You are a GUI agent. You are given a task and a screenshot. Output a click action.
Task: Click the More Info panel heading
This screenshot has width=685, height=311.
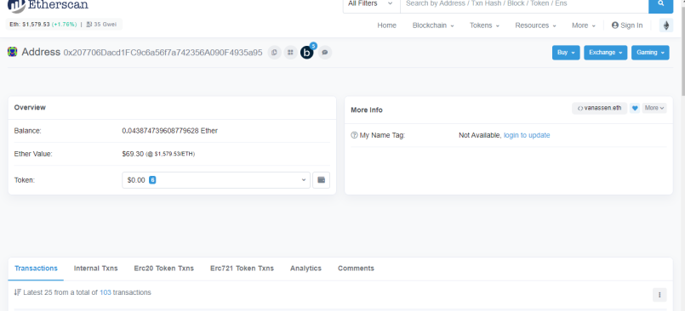(367, 110)
